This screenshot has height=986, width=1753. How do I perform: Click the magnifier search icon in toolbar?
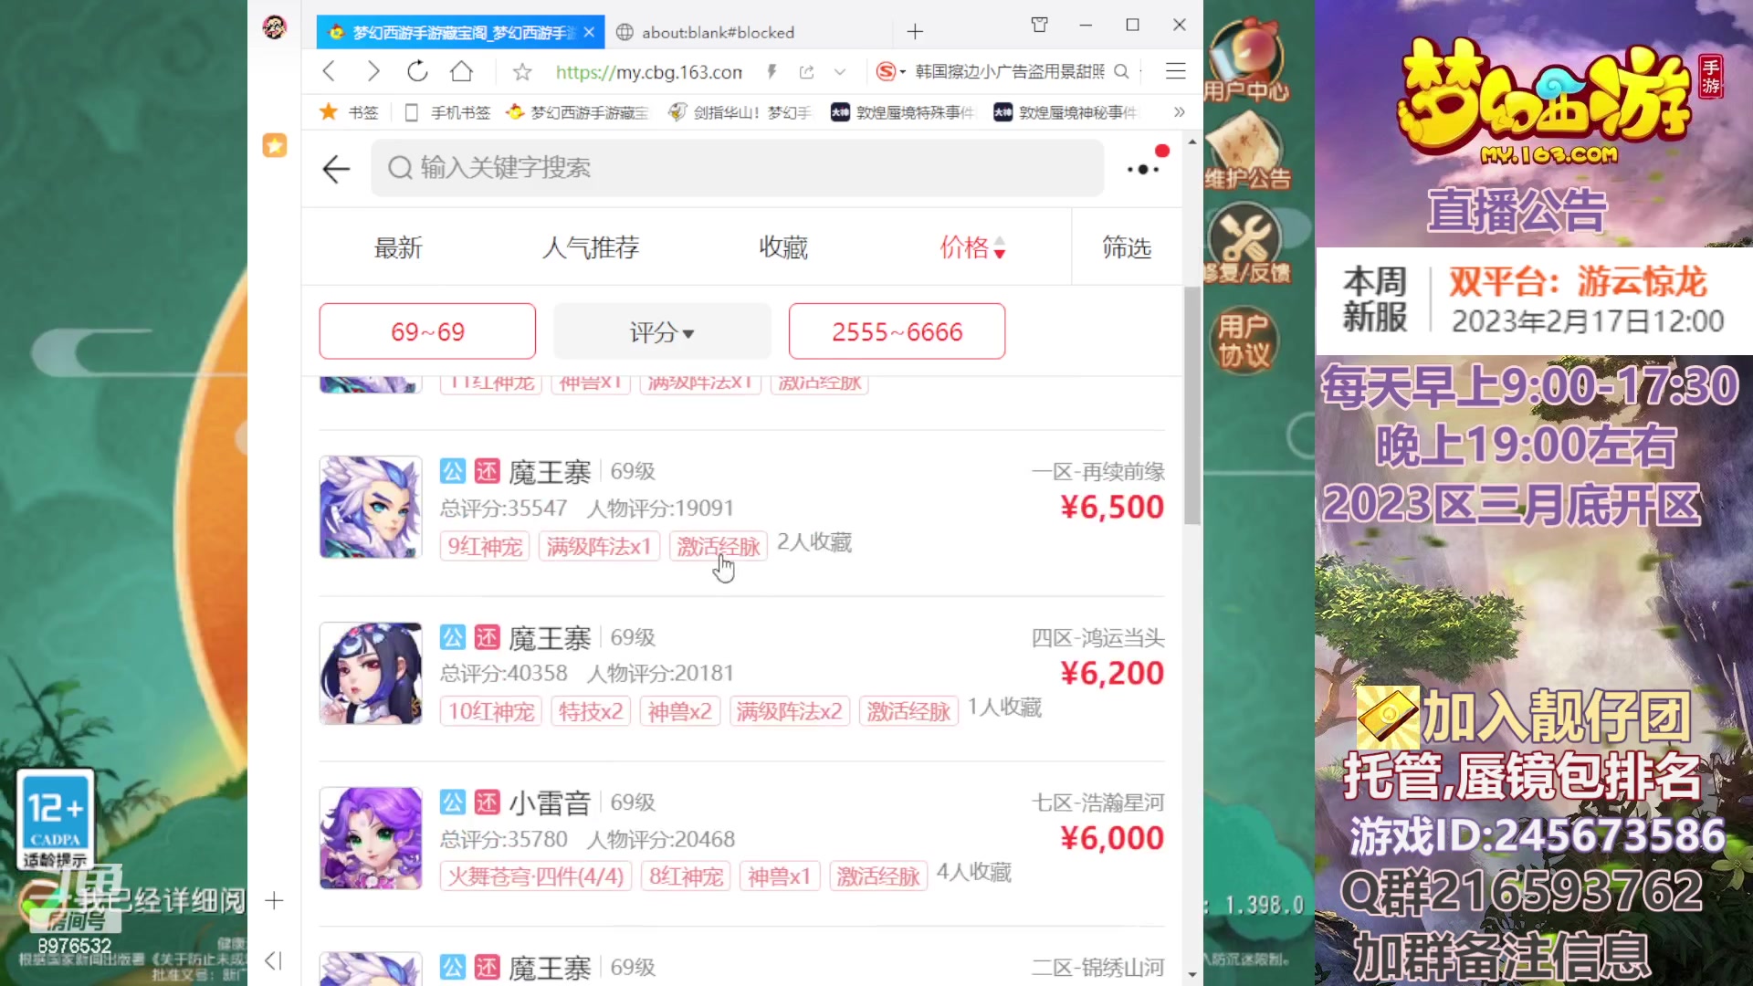tap(1122, 71)
